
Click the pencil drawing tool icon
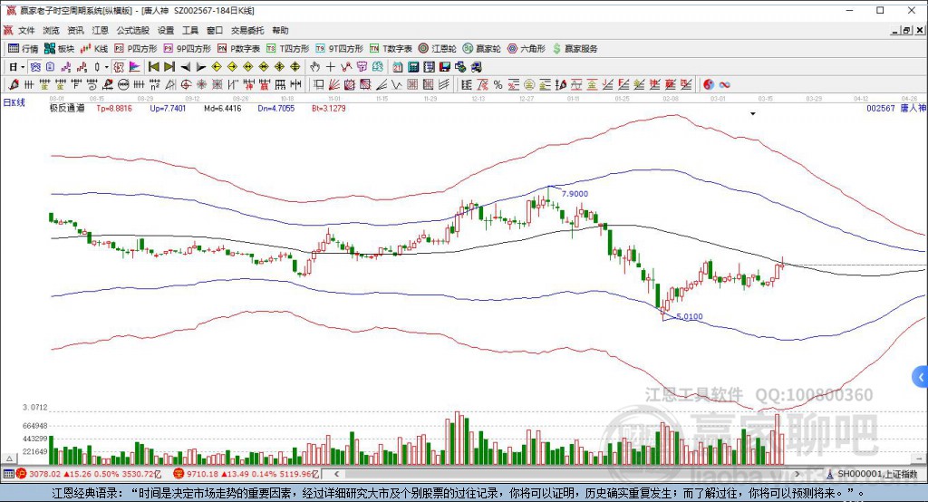(x=13, y=84)
